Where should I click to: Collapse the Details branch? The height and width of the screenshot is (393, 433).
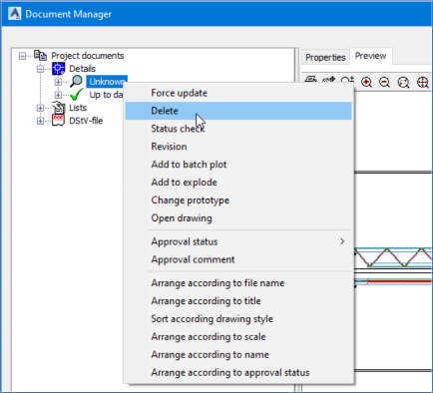(x=40, y=69)
